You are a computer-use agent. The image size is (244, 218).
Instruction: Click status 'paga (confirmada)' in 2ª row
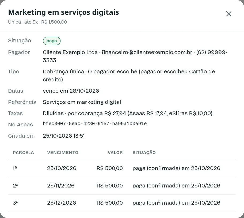coord(156,186)
